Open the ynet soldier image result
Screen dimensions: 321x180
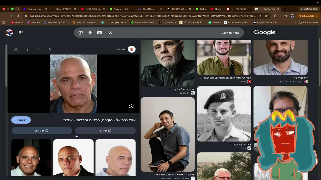click(x=224, y=57)
